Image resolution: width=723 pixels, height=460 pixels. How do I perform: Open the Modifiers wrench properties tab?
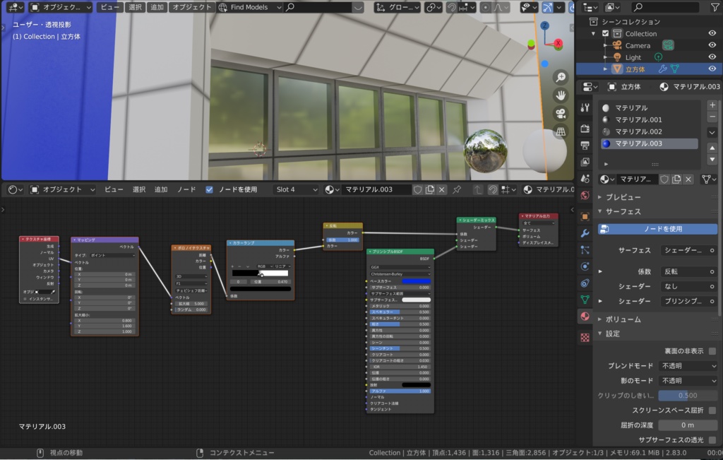click(585, 233)
